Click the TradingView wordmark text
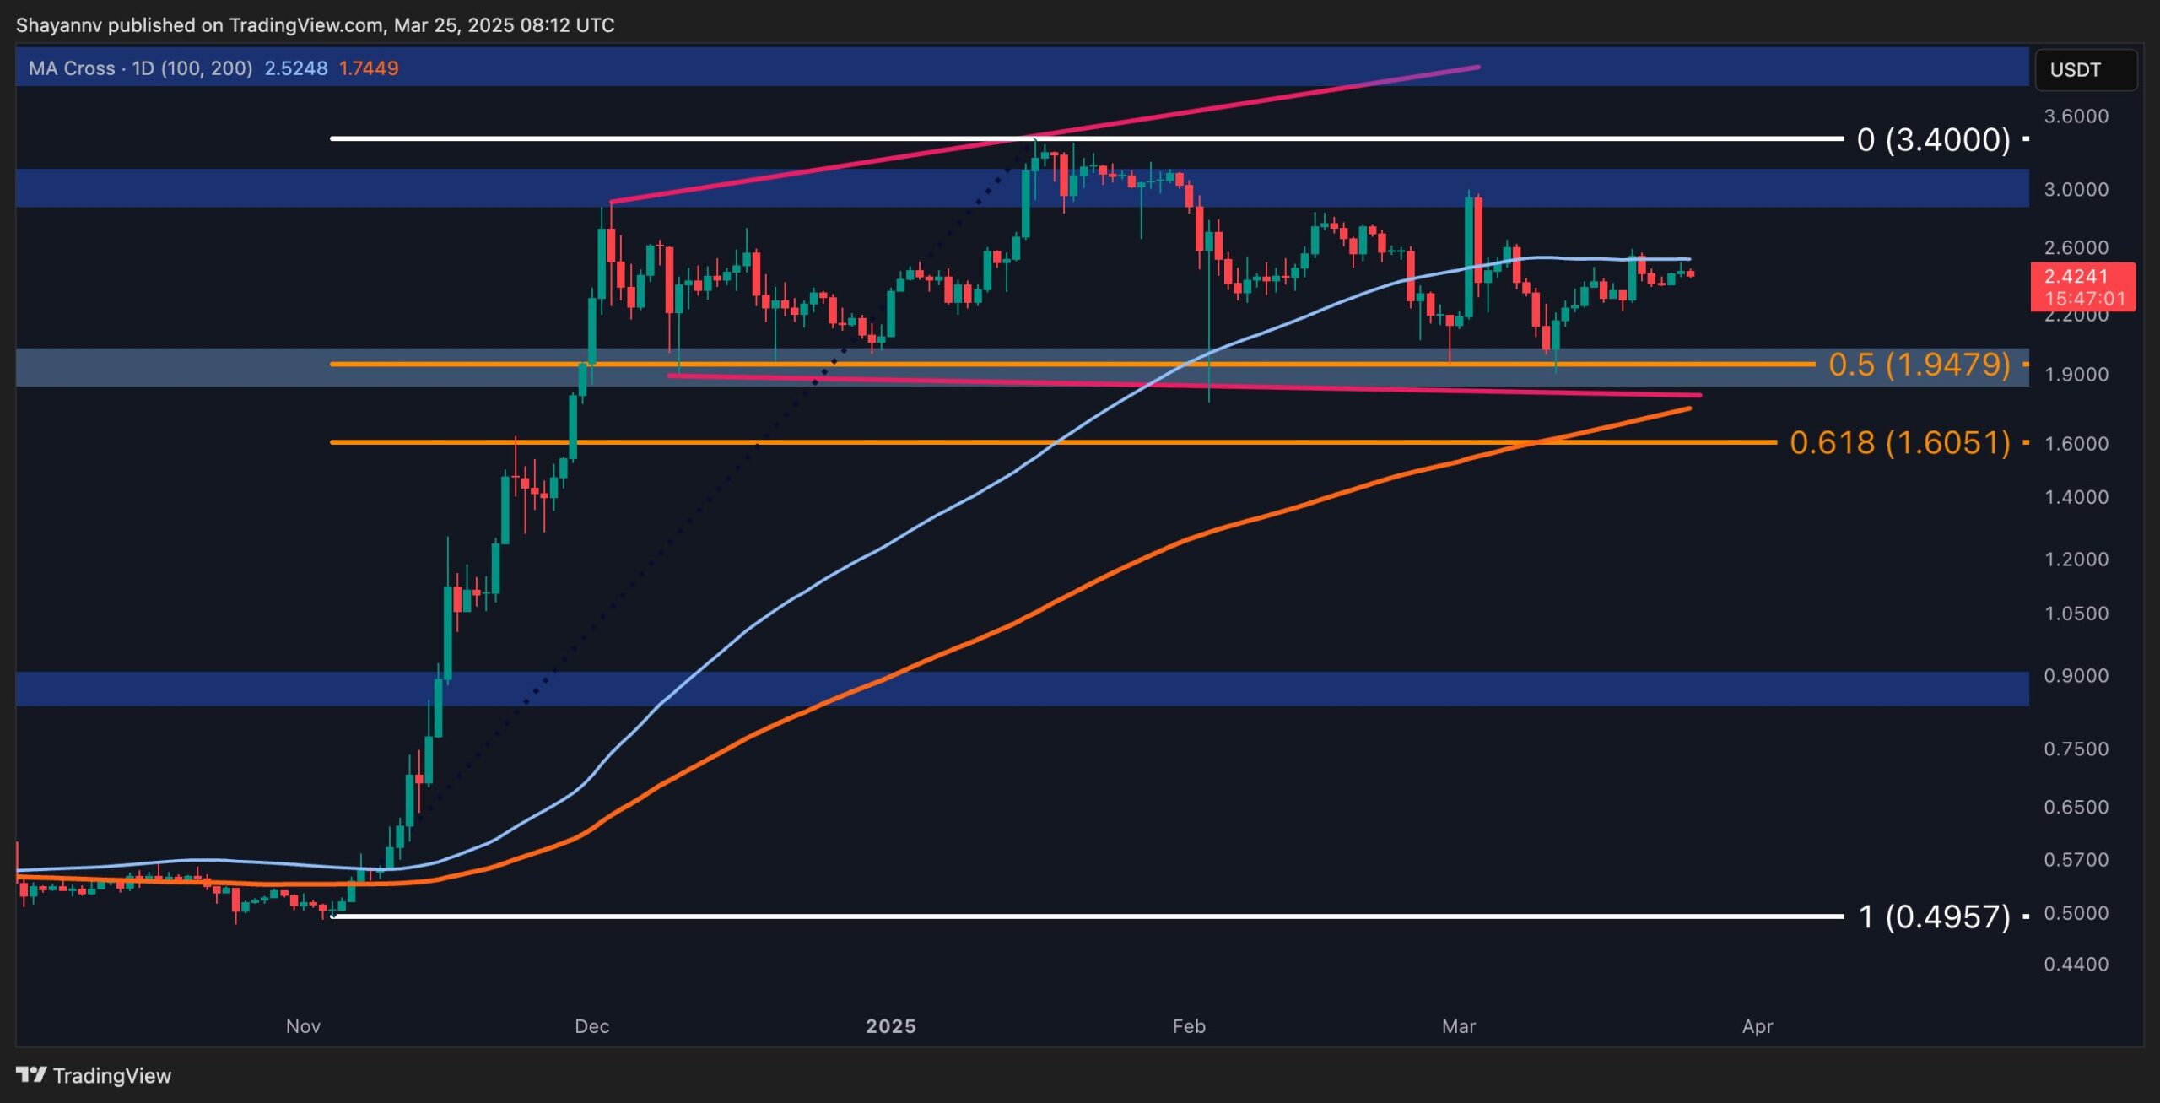 click(111, 1075)
